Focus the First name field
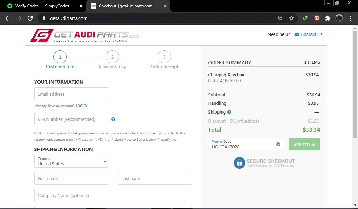 click(71, 178)
